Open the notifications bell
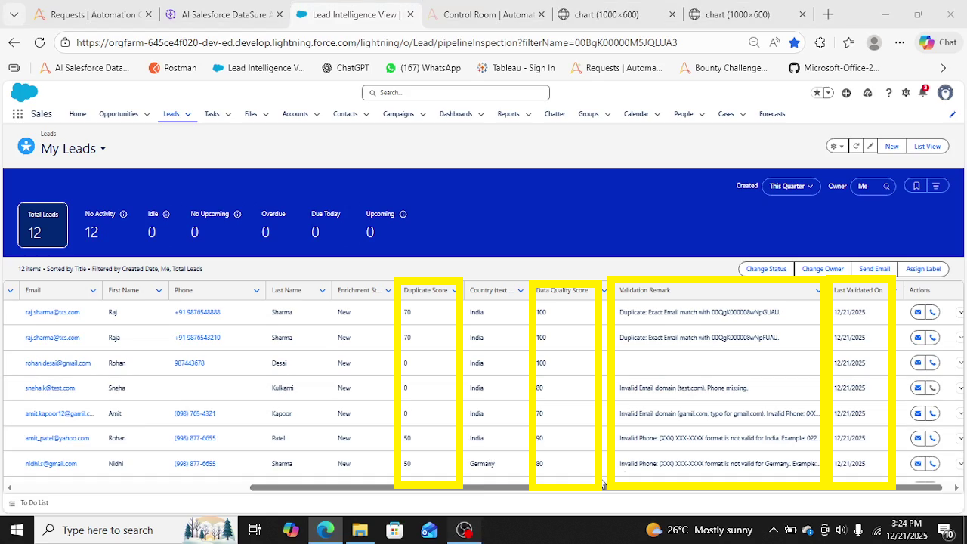The image size is (967, 544). coord(922,93)
